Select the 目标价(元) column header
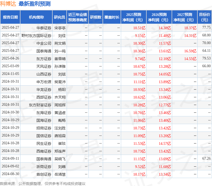The image size is (212, 186). tap(205, 17)
